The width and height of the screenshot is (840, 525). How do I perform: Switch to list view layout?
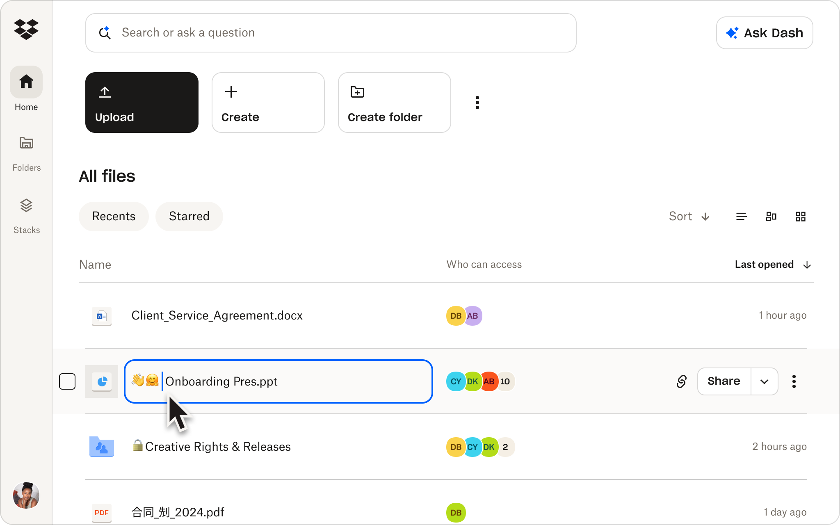click(x=741, y=216)
